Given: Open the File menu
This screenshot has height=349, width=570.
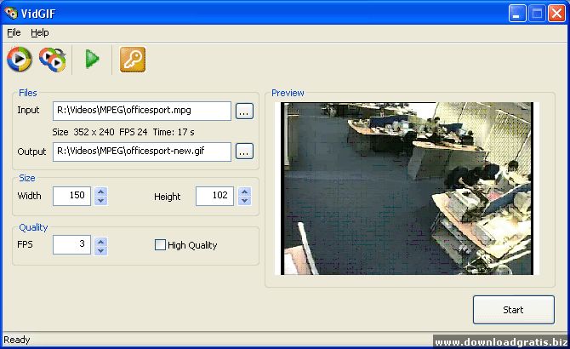Looking at the screenshot, I should pyautogui.click(x=14, y=32).
